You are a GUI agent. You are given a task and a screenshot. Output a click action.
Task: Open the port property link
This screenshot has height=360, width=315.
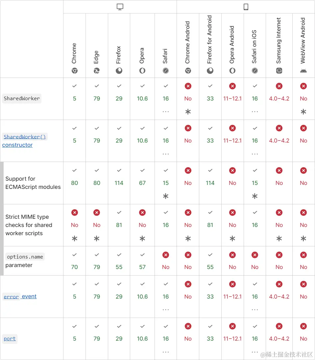click(10, 339)
